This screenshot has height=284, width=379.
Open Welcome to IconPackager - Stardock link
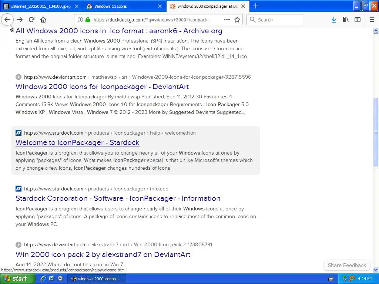click(78, 142)
